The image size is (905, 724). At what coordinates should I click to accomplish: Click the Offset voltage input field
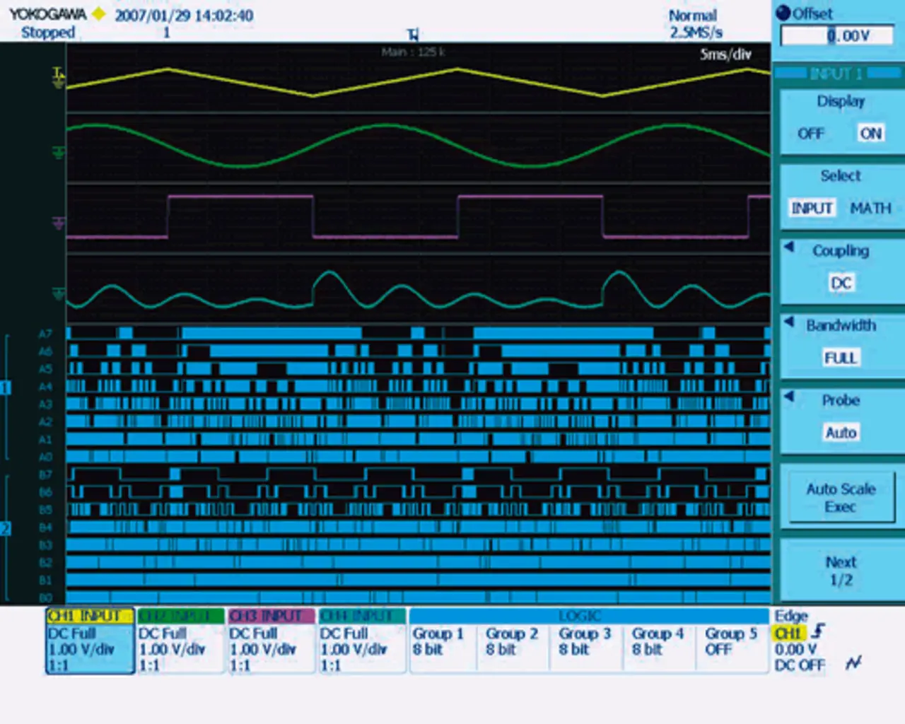click(x=837, y=36)
